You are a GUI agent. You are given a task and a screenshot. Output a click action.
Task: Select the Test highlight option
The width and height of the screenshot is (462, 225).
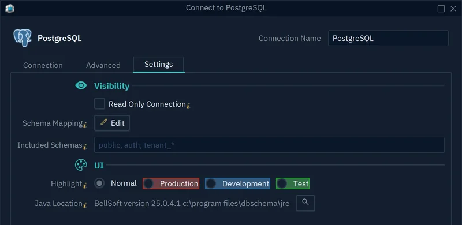(x=293, y=183)
